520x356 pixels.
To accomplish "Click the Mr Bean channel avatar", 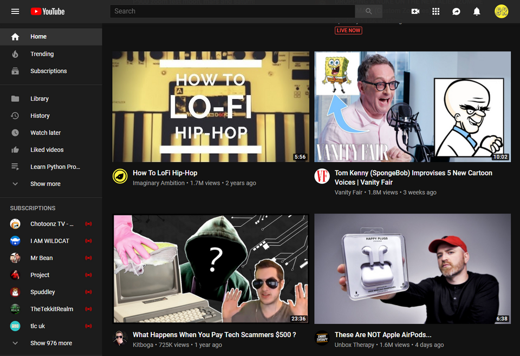I will point(15,258).
